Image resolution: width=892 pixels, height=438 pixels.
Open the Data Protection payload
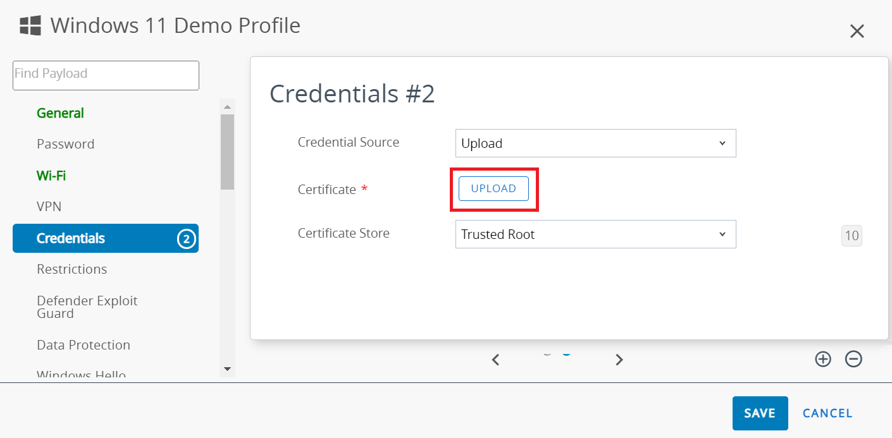tap(84, 345)
